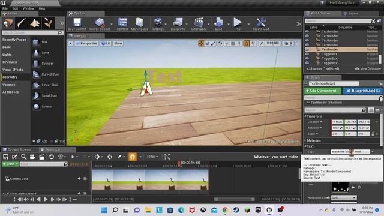Open the Help menu

[x=42, y=8]
